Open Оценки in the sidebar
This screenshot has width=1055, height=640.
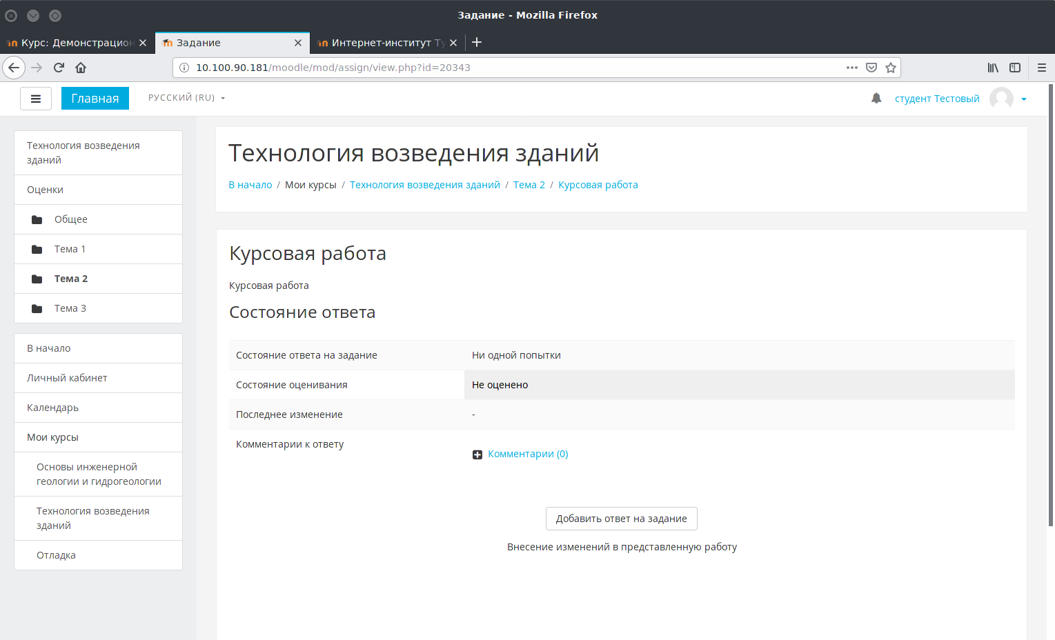click(x=98, y=190)
